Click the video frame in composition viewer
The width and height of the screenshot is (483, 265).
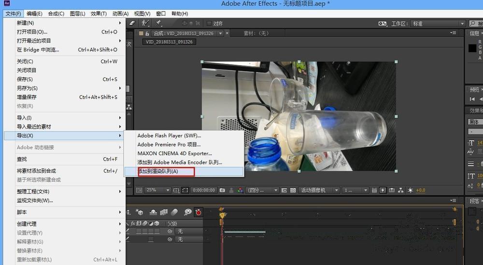point(299,117)
